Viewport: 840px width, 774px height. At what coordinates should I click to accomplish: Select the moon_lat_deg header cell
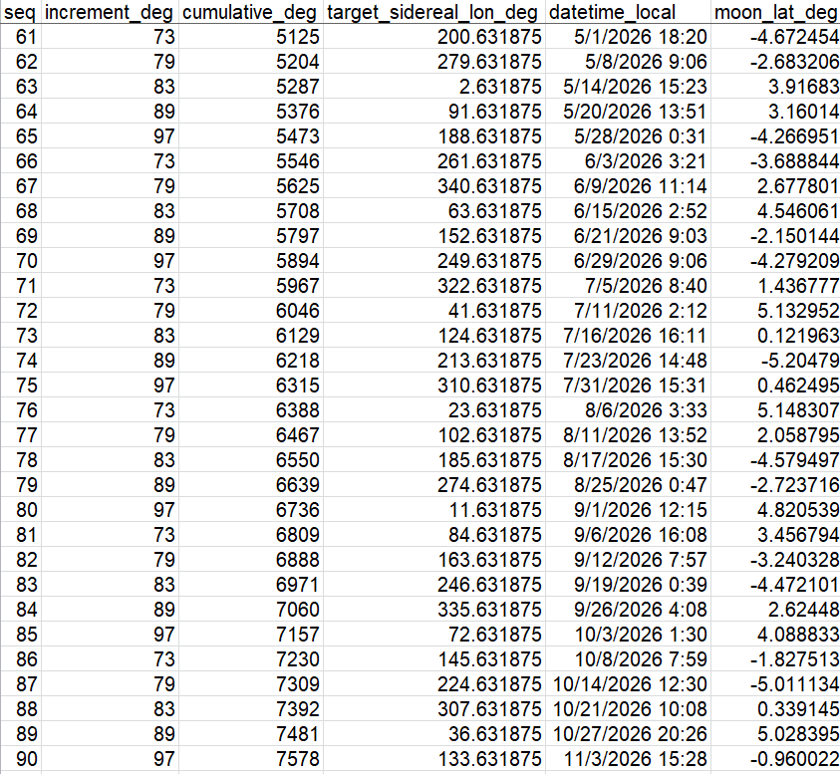775,12
